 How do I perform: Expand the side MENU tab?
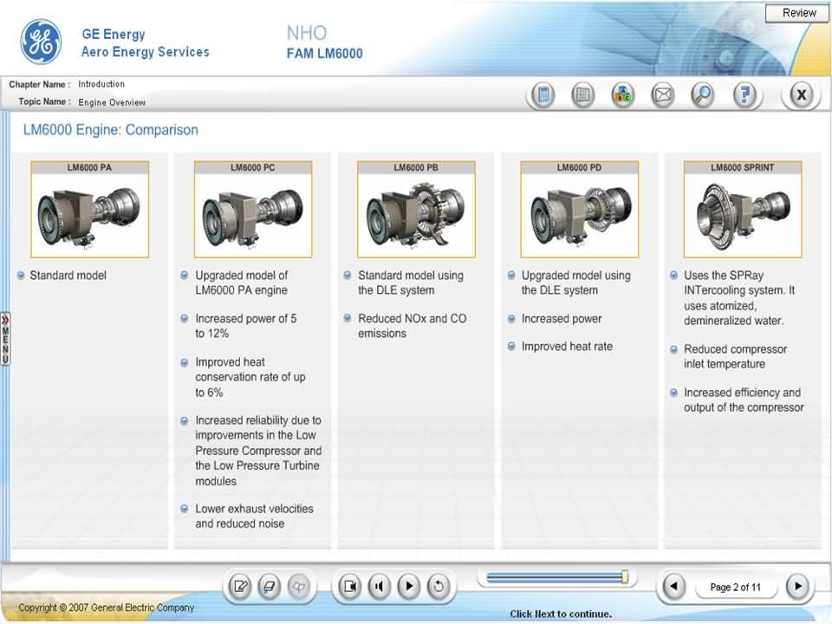coord(5,338)
